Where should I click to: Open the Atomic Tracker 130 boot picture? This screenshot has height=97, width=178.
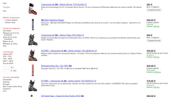[x=33, y=55]
